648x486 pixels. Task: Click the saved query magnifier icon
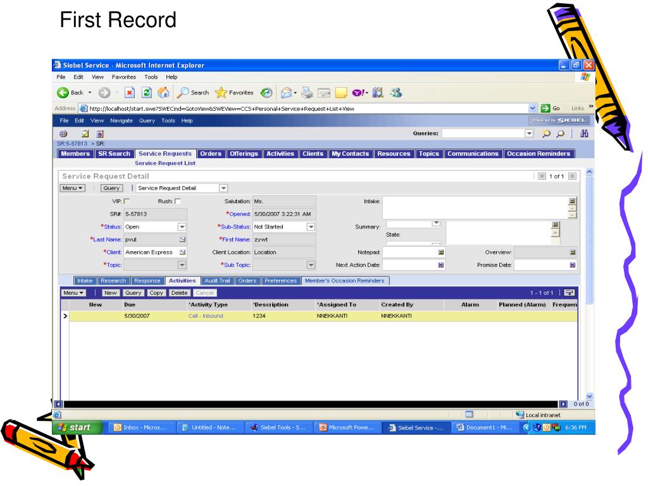pyautogui.click(x=546, y=134)
